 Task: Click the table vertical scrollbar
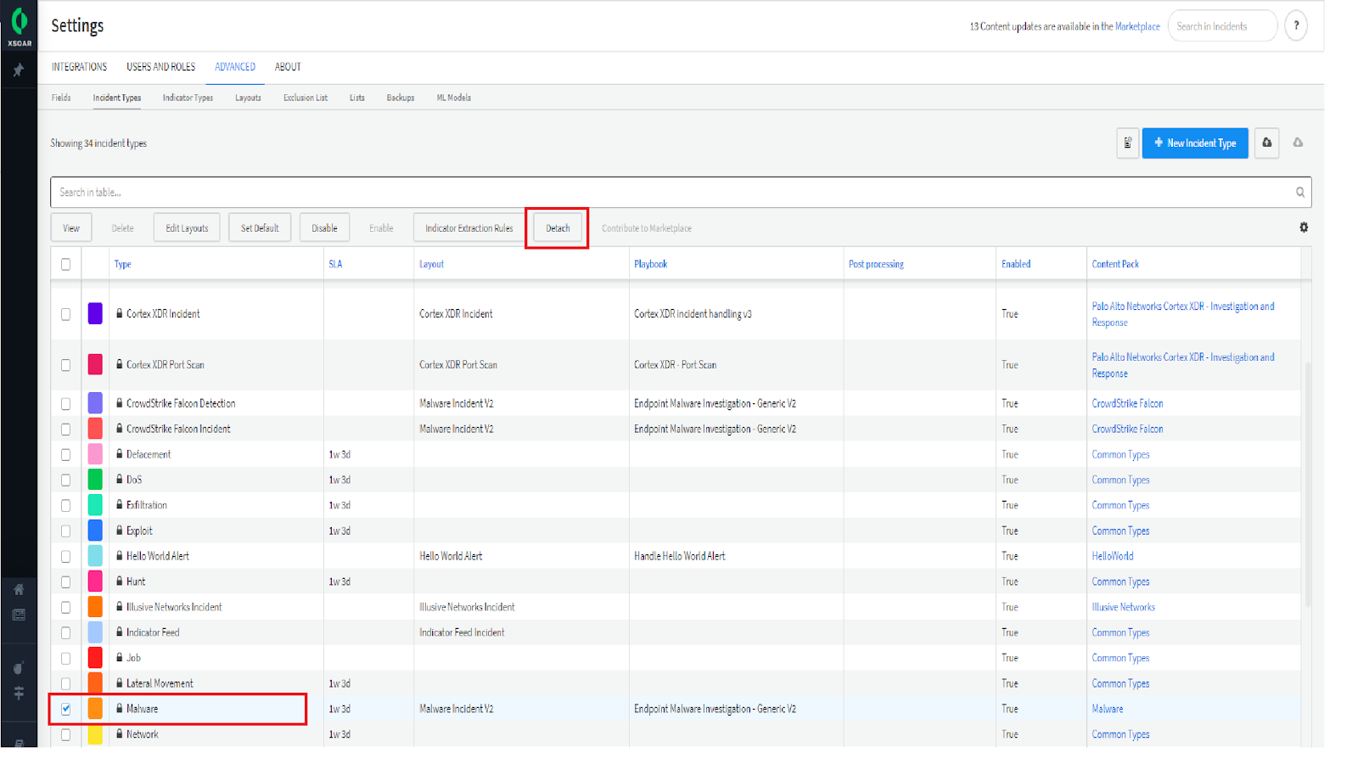(1308, 484)
